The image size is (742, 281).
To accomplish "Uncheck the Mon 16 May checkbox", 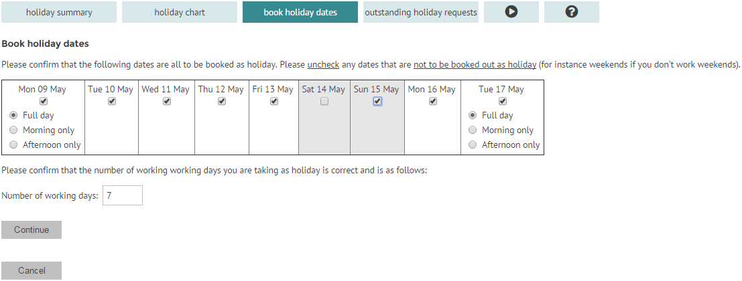I will [x=432, y=101].
